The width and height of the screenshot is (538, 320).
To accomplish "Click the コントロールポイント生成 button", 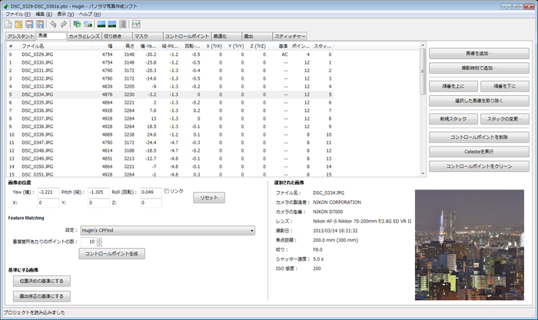I will (112, 254).
